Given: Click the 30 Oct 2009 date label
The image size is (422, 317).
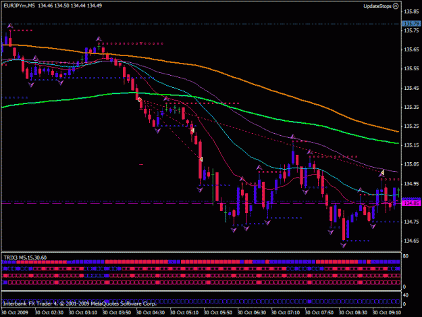Looking at the screenshot, I should click(14, 312).
